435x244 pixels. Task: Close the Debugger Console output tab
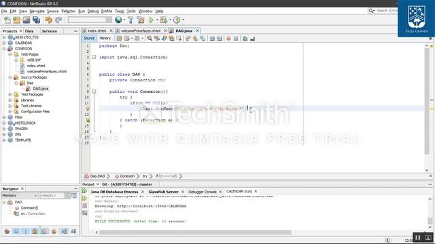(x=220, y=192)
